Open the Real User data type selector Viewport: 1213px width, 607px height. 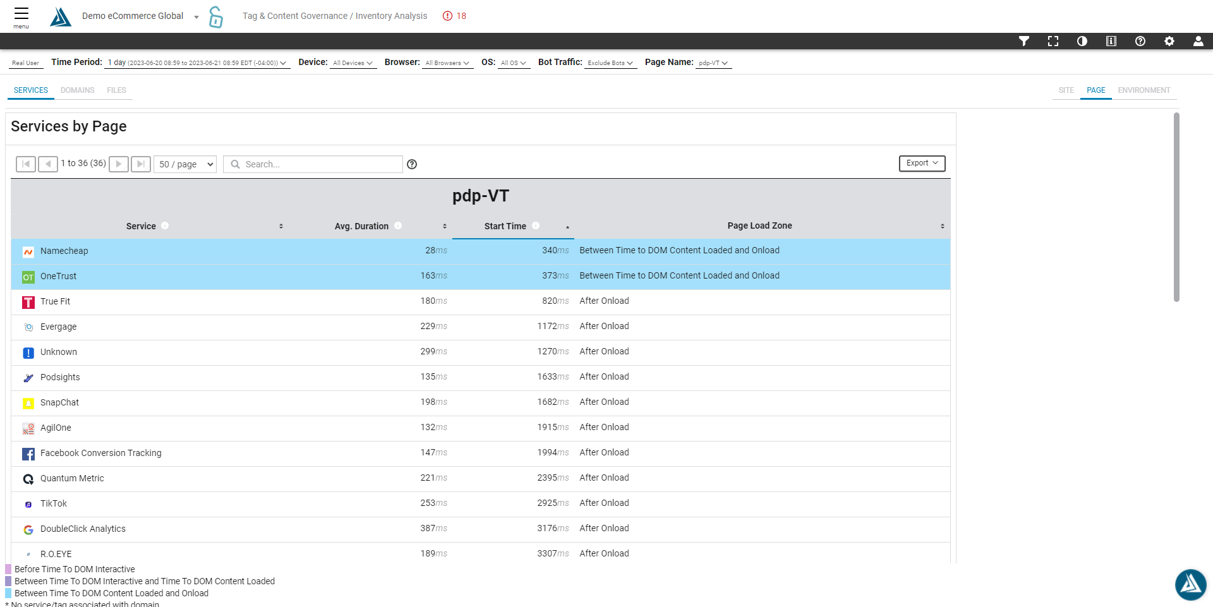tap(26, 63)
